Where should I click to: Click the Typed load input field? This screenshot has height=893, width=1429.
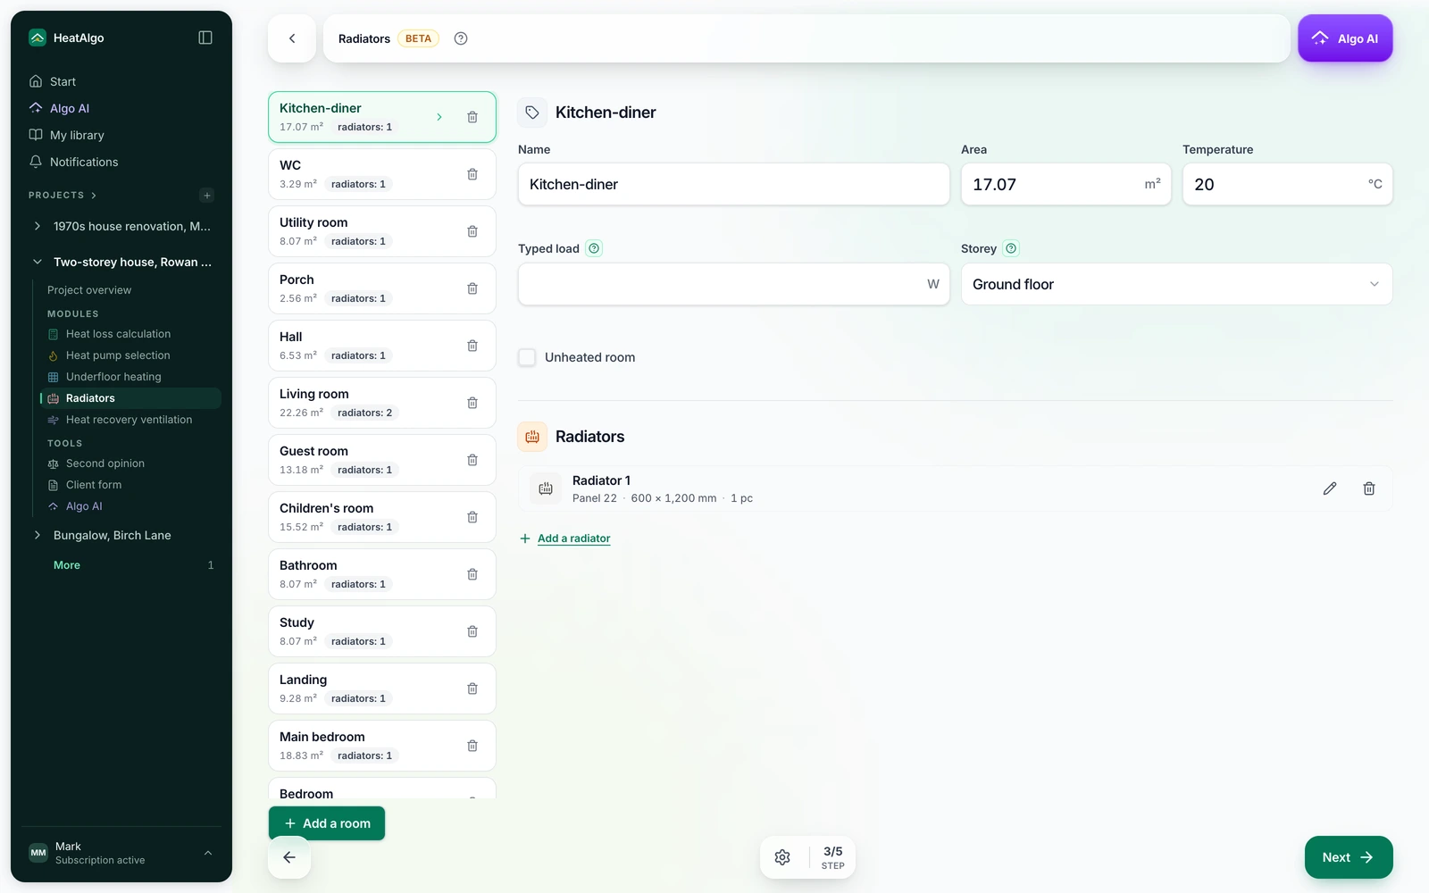coord(733,284)
